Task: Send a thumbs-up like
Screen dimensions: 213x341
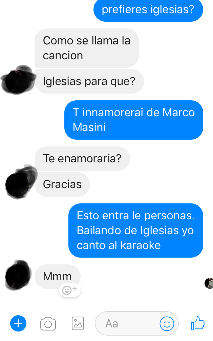Action: click(x=197, y=323)
